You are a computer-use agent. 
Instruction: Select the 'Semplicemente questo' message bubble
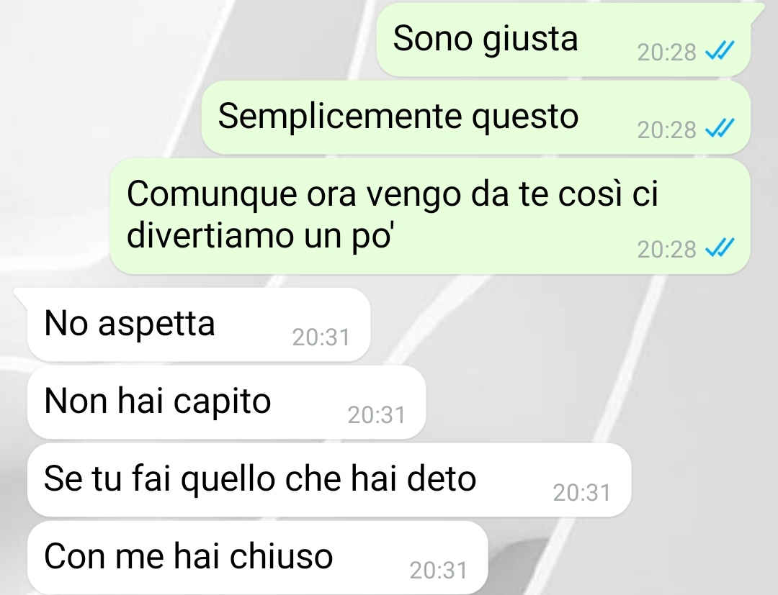pos(476,117)
